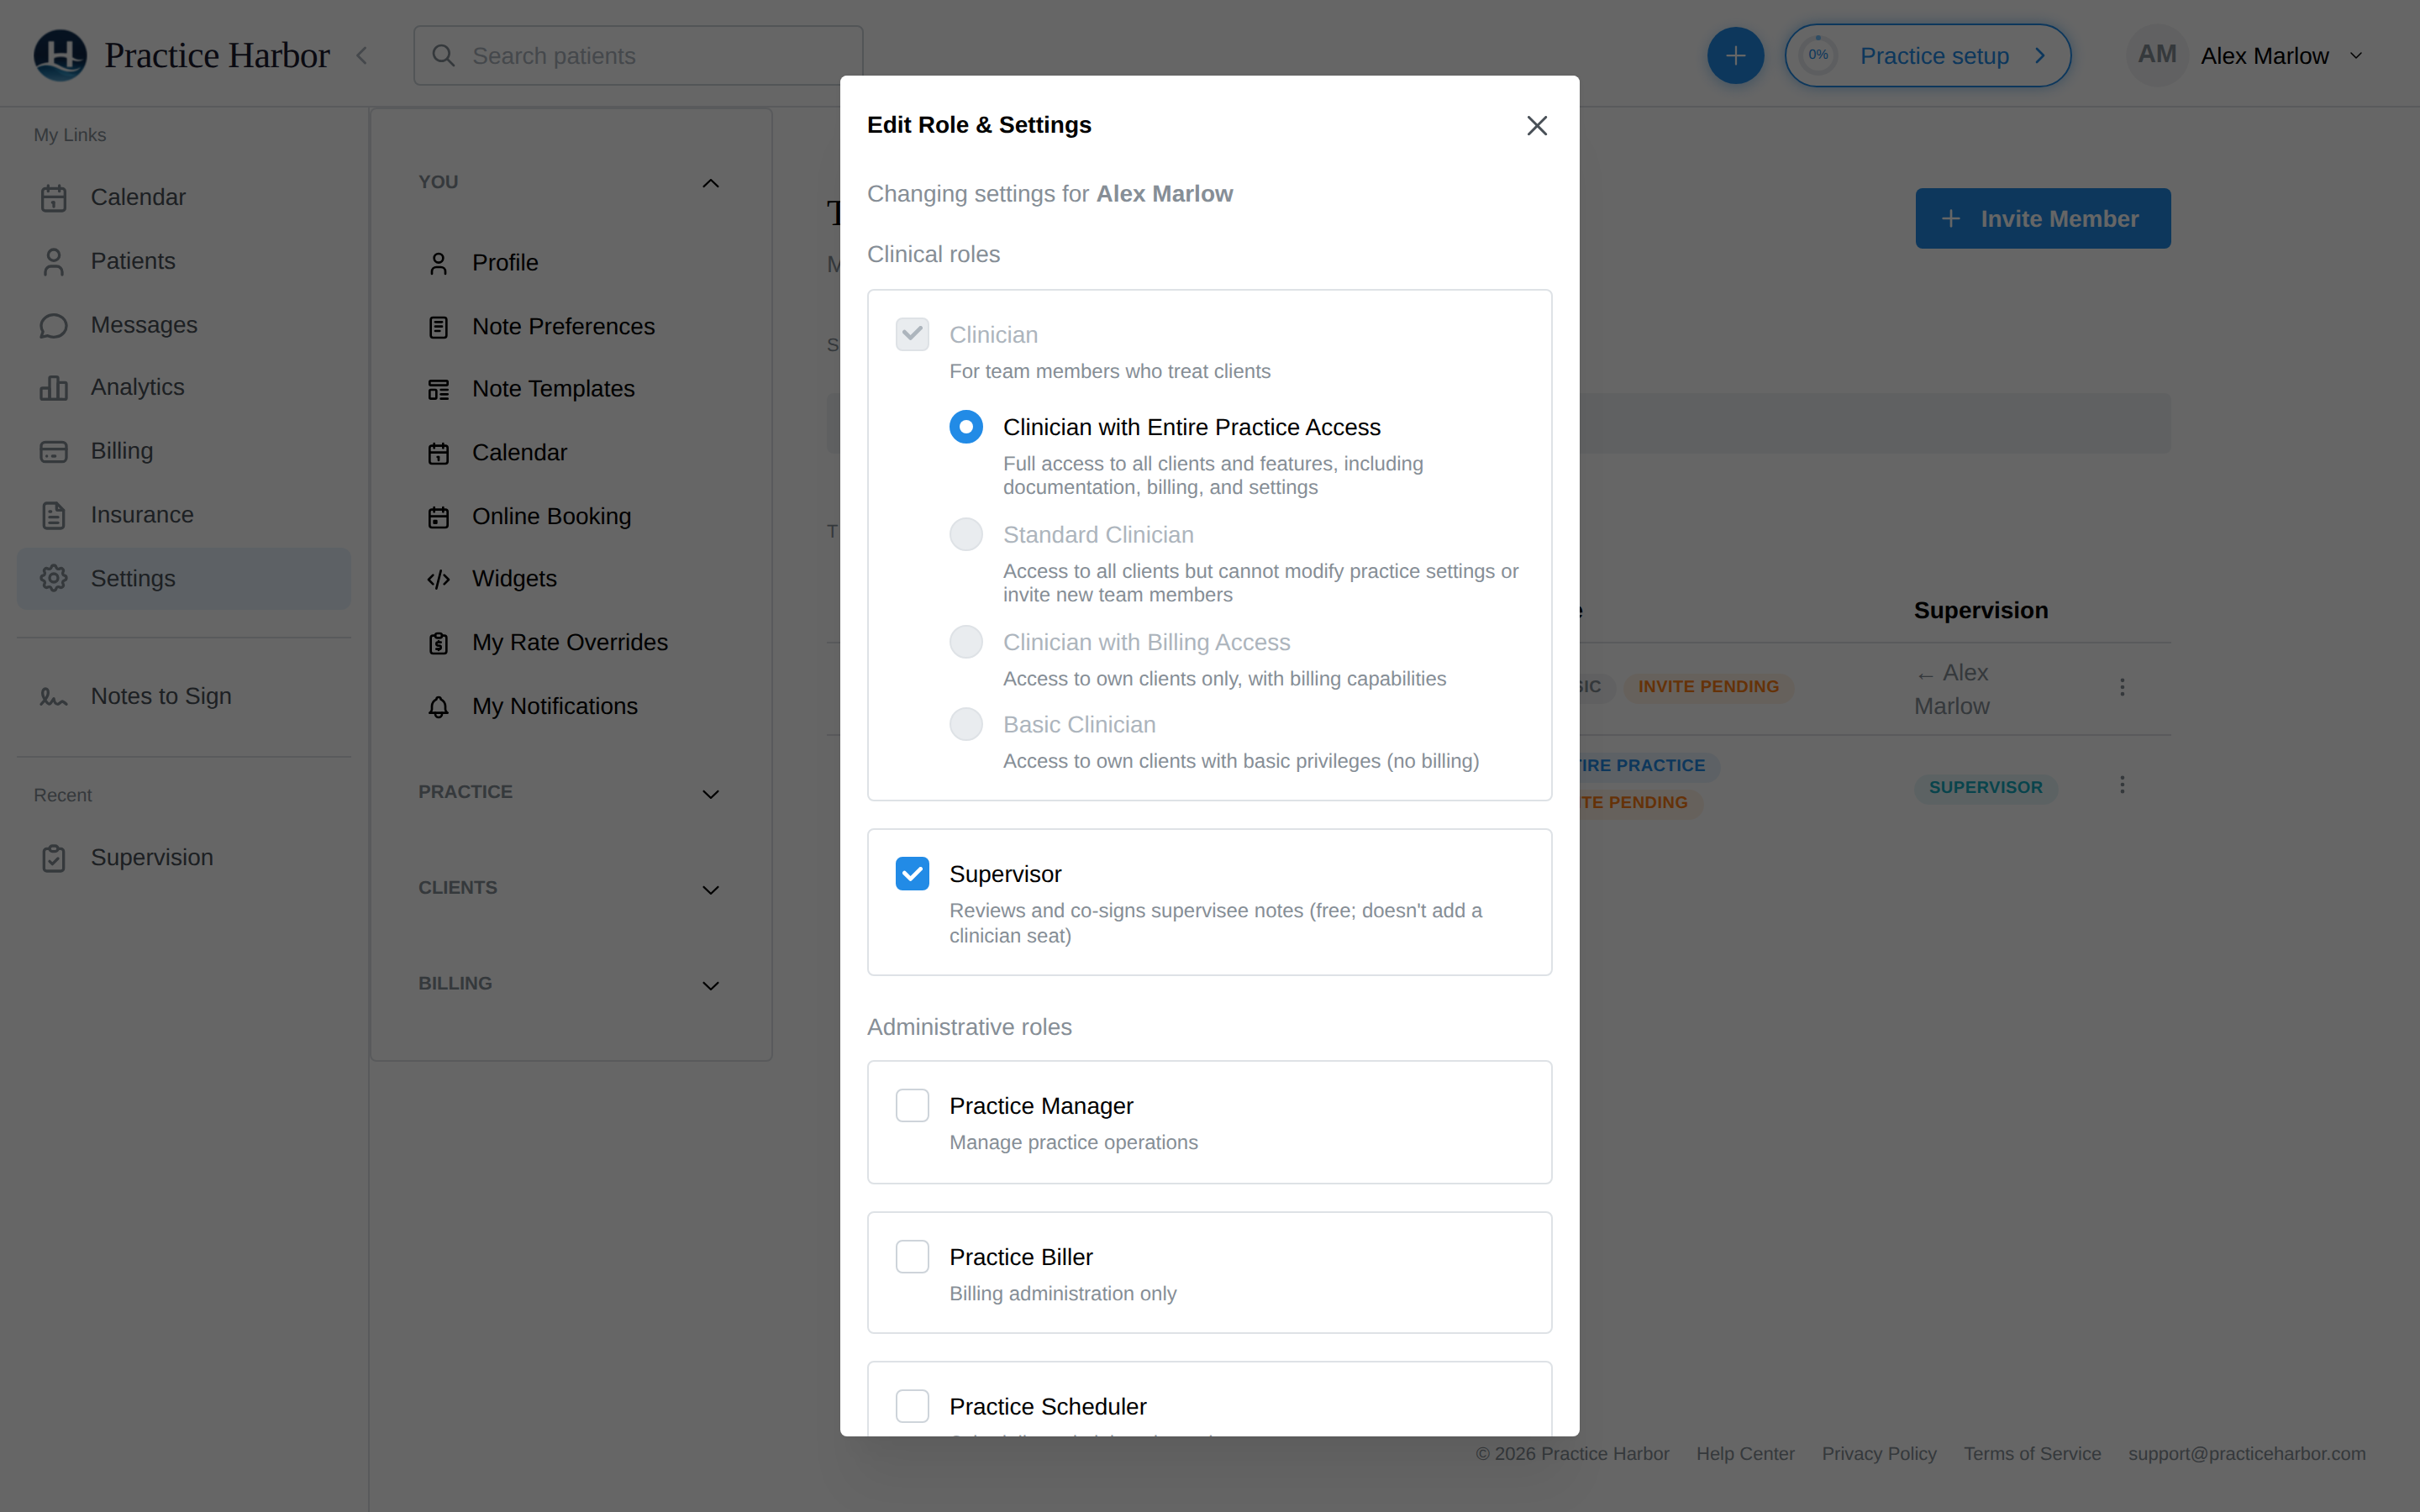Open Note Preferences settings page
Viewport: 2420px width, 1512px height.
click(563, 327)
